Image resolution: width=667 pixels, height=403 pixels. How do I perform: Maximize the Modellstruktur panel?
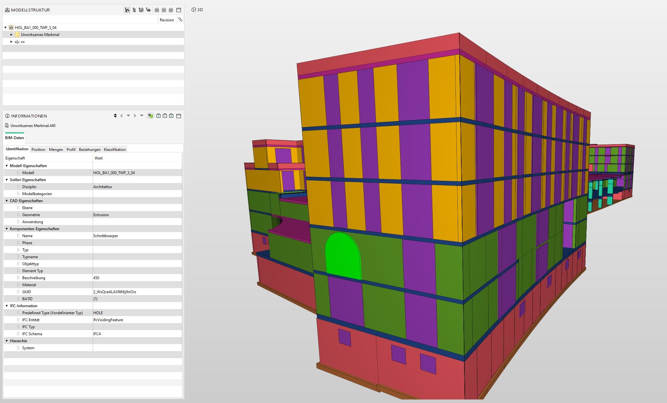[x=179, y=10]
